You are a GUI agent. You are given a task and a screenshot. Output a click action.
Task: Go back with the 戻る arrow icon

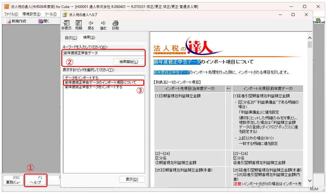click(91, 25)
